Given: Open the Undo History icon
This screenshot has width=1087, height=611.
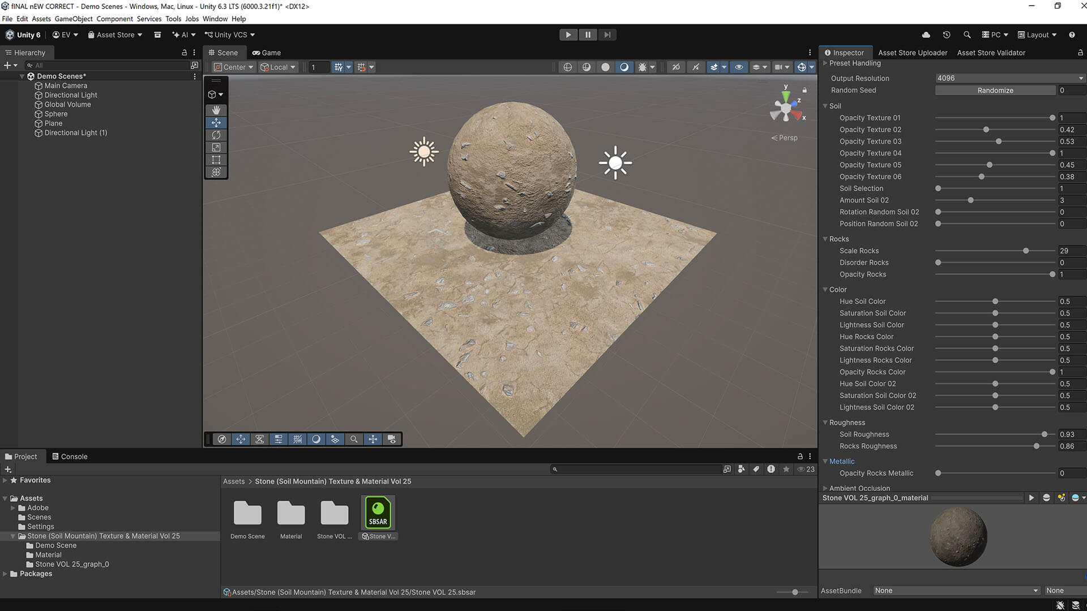Looking at the screenshot, I should coord(947,35).
